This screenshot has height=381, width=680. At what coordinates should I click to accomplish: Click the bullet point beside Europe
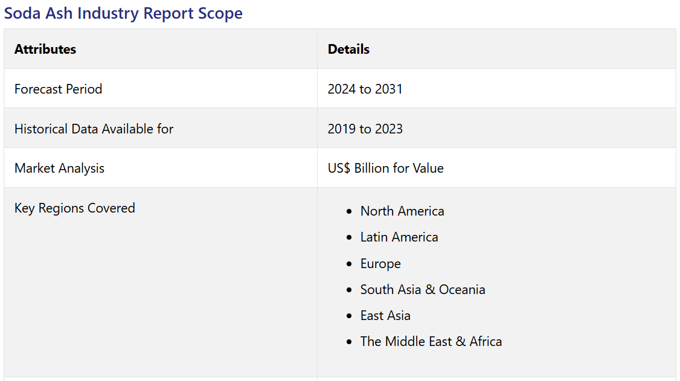349,264
